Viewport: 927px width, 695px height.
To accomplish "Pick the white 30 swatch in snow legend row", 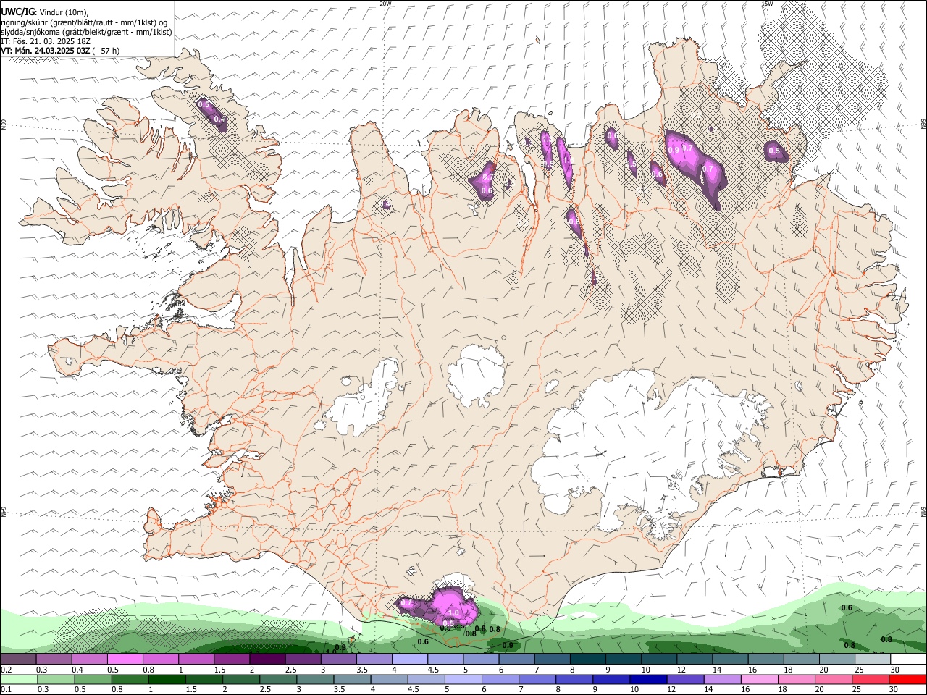I will pos(908,660).
